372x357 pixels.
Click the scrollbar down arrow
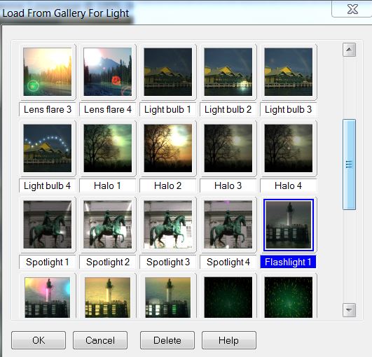coord(349,310)
